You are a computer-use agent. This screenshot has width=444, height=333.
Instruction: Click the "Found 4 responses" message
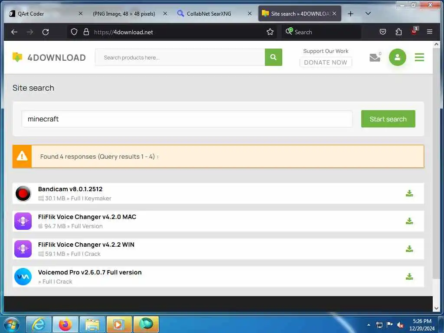tap(99, 157)
